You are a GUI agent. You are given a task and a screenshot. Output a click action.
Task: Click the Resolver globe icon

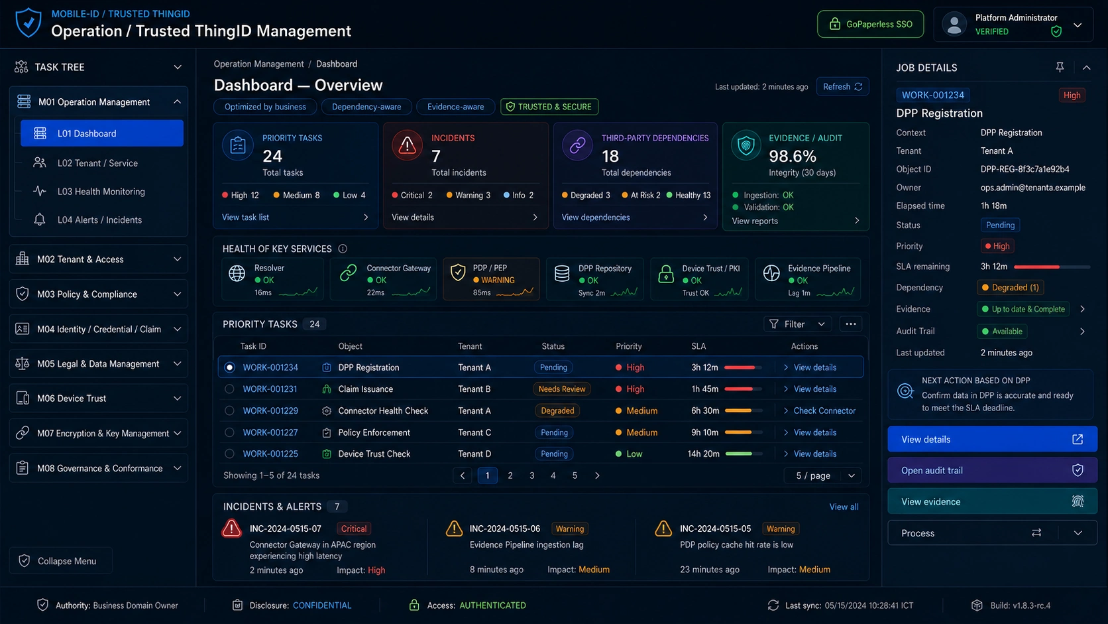(x=237, y=273)
